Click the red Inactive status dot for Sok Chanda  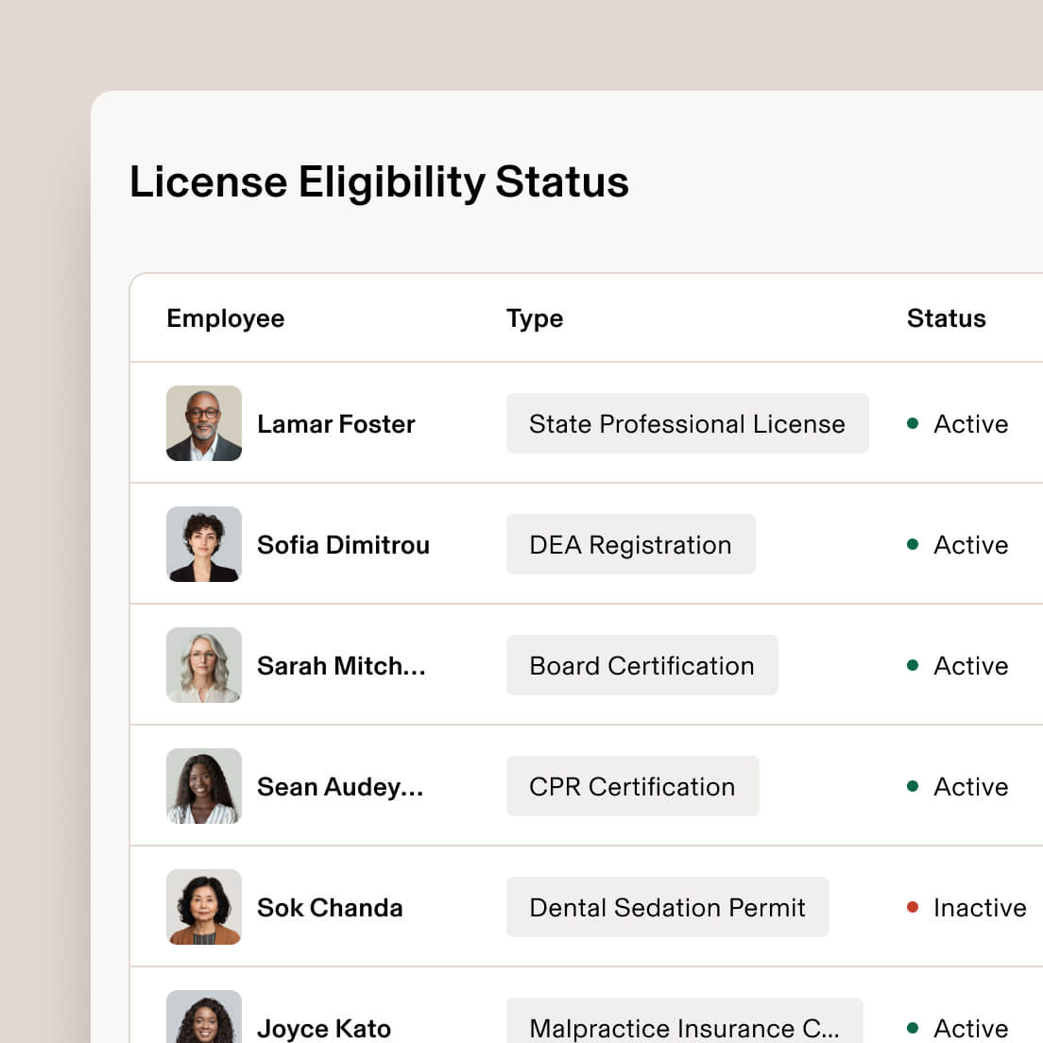[x=911, y=907]
